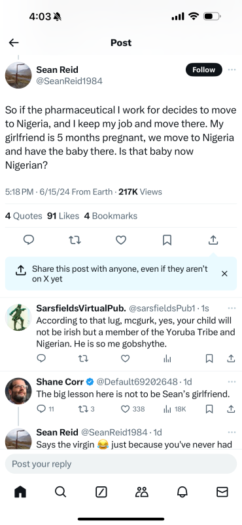Open Shane Corr's profile picture
The height and width of the screenshot is (525, 242).
[x=18, y=391]
